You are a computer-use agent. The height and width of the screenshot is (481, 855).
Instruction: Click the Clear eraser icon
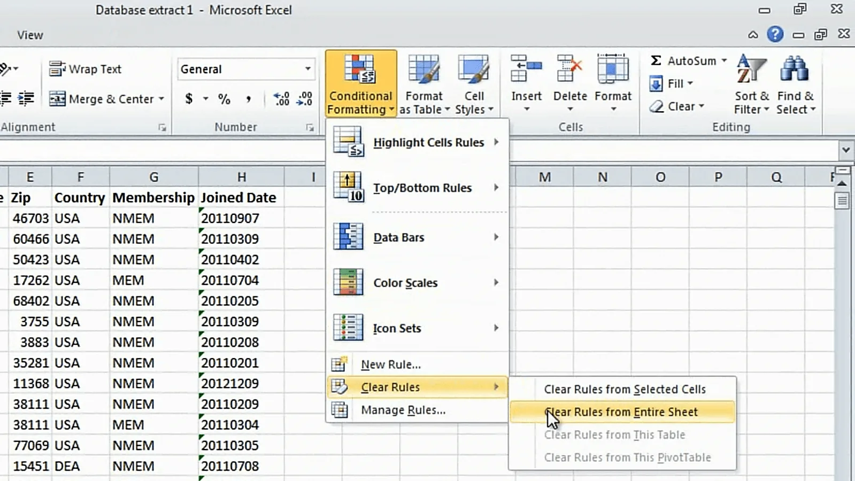tap(657, 106)
